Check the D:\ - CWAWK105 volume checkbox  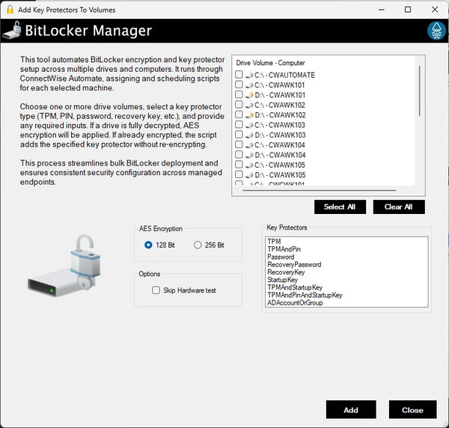239,174
